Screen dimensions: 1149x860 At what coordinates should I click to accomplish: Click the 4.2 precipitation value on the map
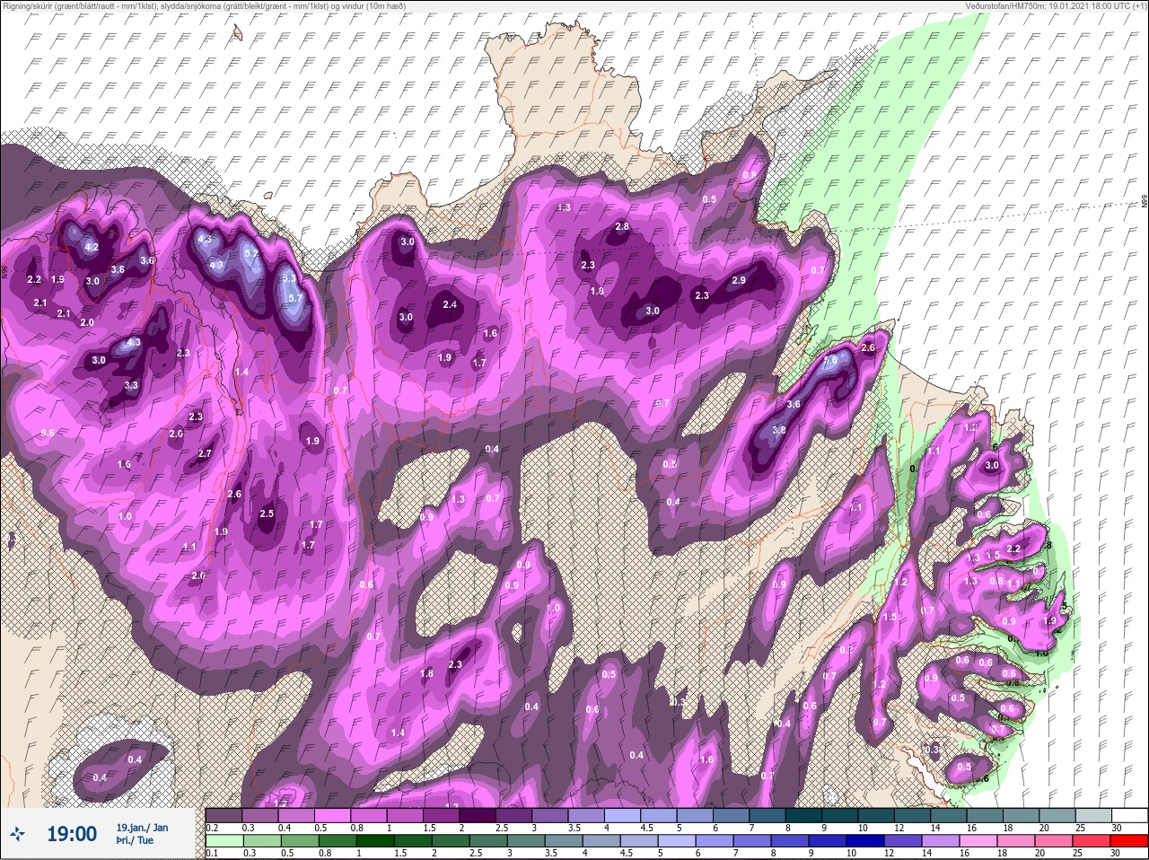(x=92, y=247)
